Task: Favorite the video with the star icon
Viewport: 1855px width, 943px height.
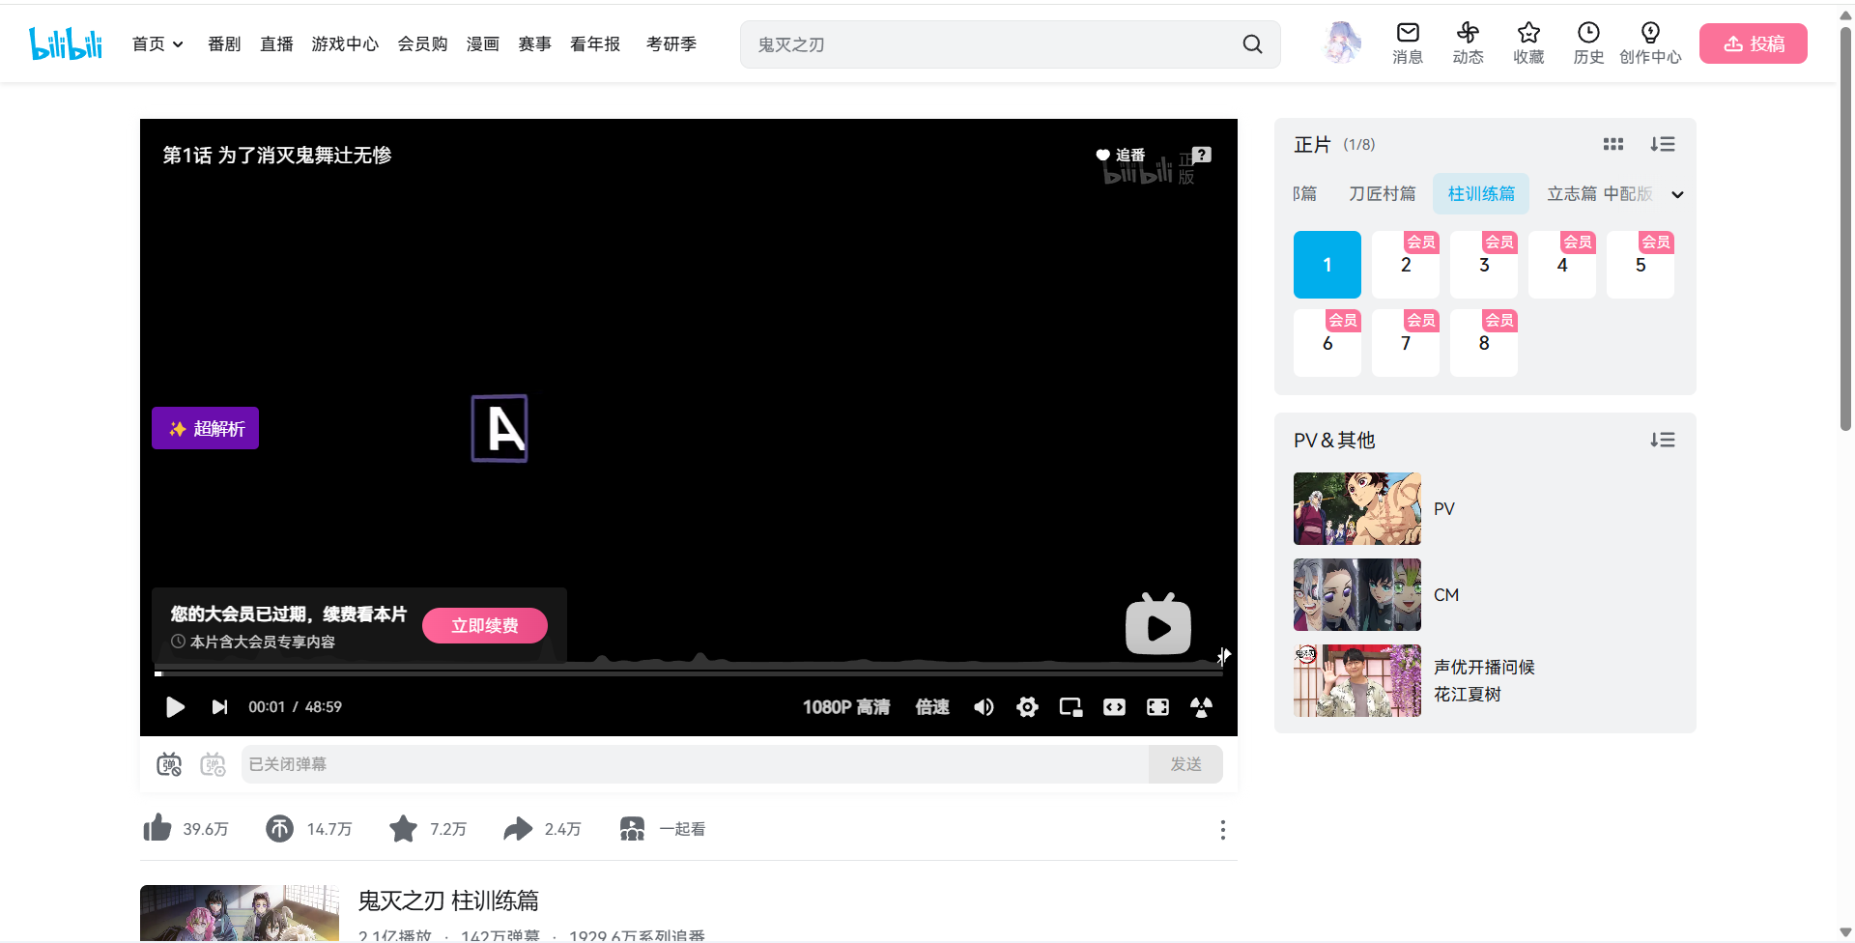Action: tap(403, 828)
